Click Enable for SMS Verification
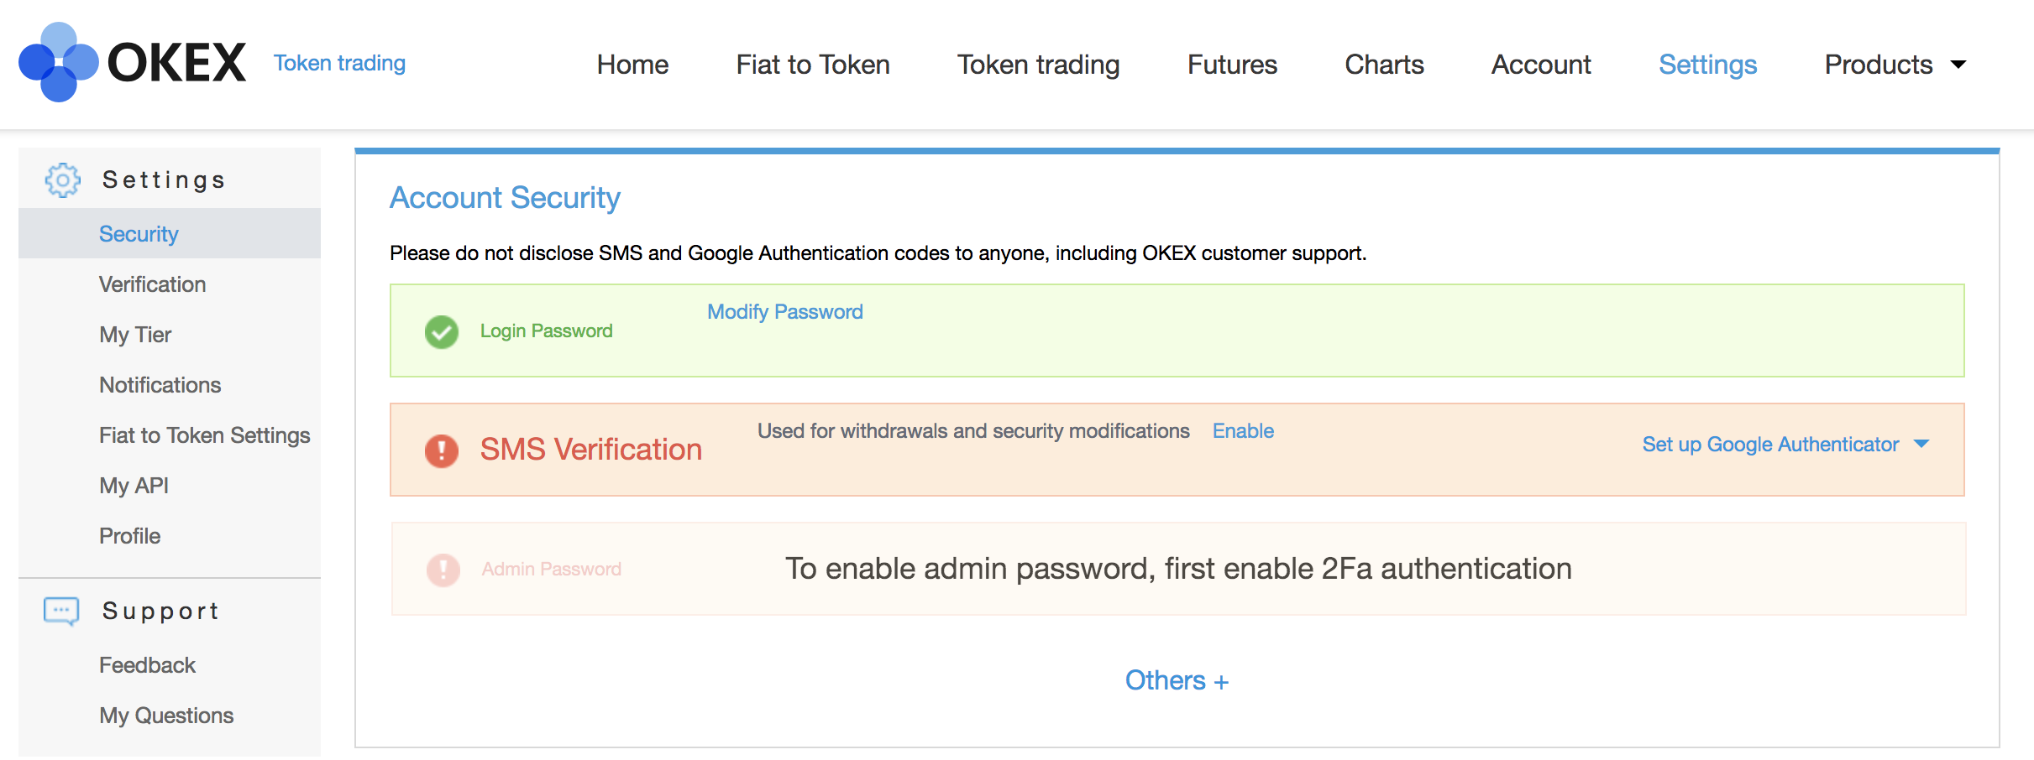The width and height of the screenshot is (2034, 760). pyautogui.click(x=1243, y=431)
